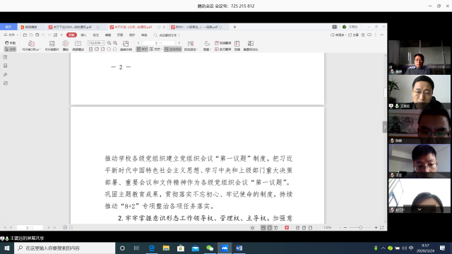Image resolution: width=452 pixels, height=254 pixels.
Task: Open the attachments panel in left sidebar
Action: [x=5, y=75]
